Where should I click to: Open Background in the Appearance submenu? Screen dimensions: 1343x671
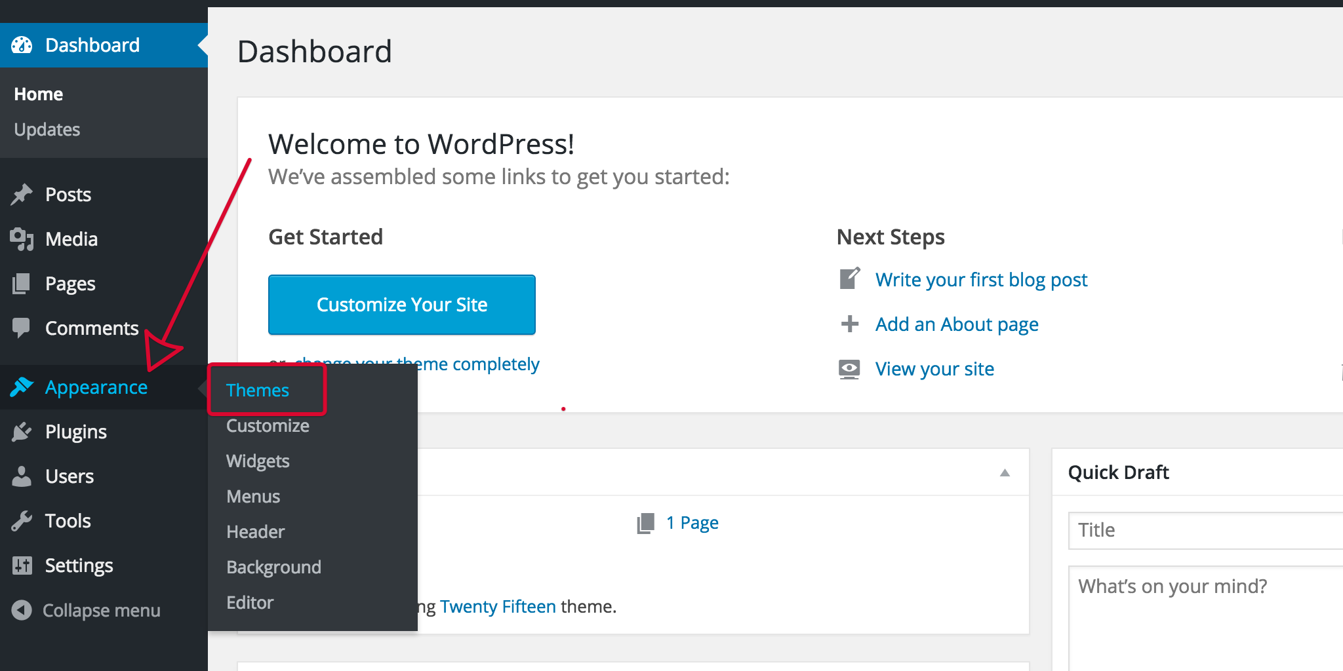point(273,567)
